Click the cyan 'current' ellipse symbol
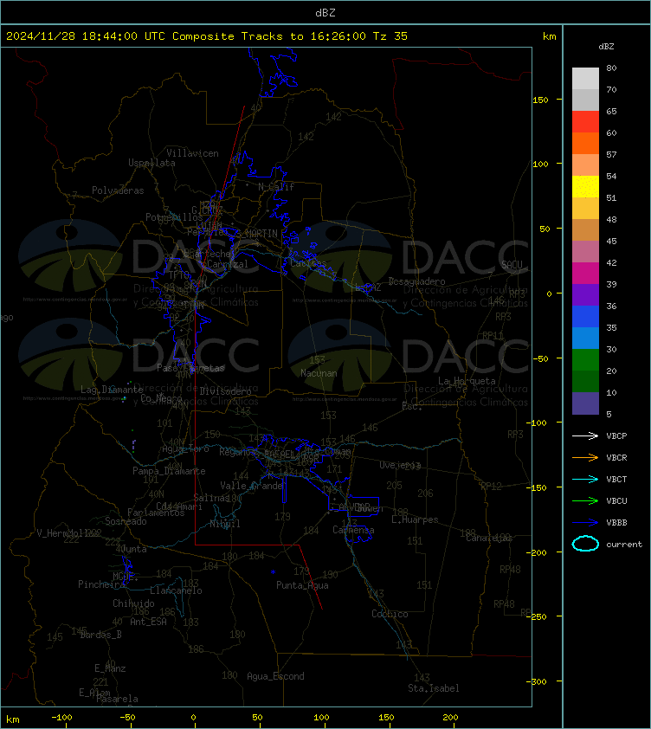The image size is (651, 729). 585,544
